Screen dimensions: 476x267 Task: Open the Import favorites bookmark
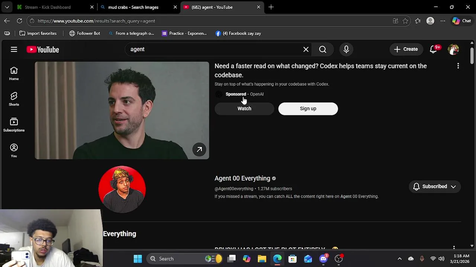pyautogui.click(x=38, y=33)
